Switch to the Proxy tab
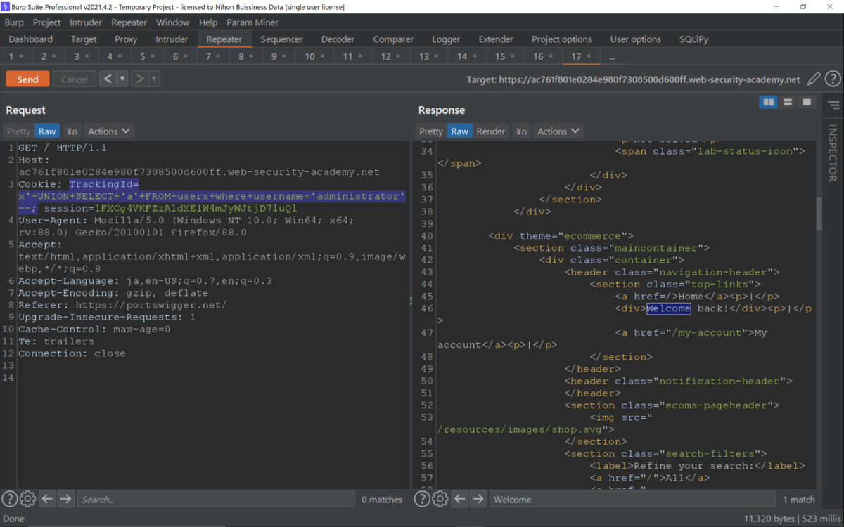This screenshot has width=844, height=527. (x=126, y=39)
